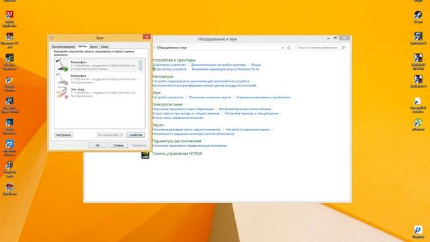Open Параметры расположения heading link
Image resolution: width=430 pixels, height=242 pixels.
click(x=177, y=141)
